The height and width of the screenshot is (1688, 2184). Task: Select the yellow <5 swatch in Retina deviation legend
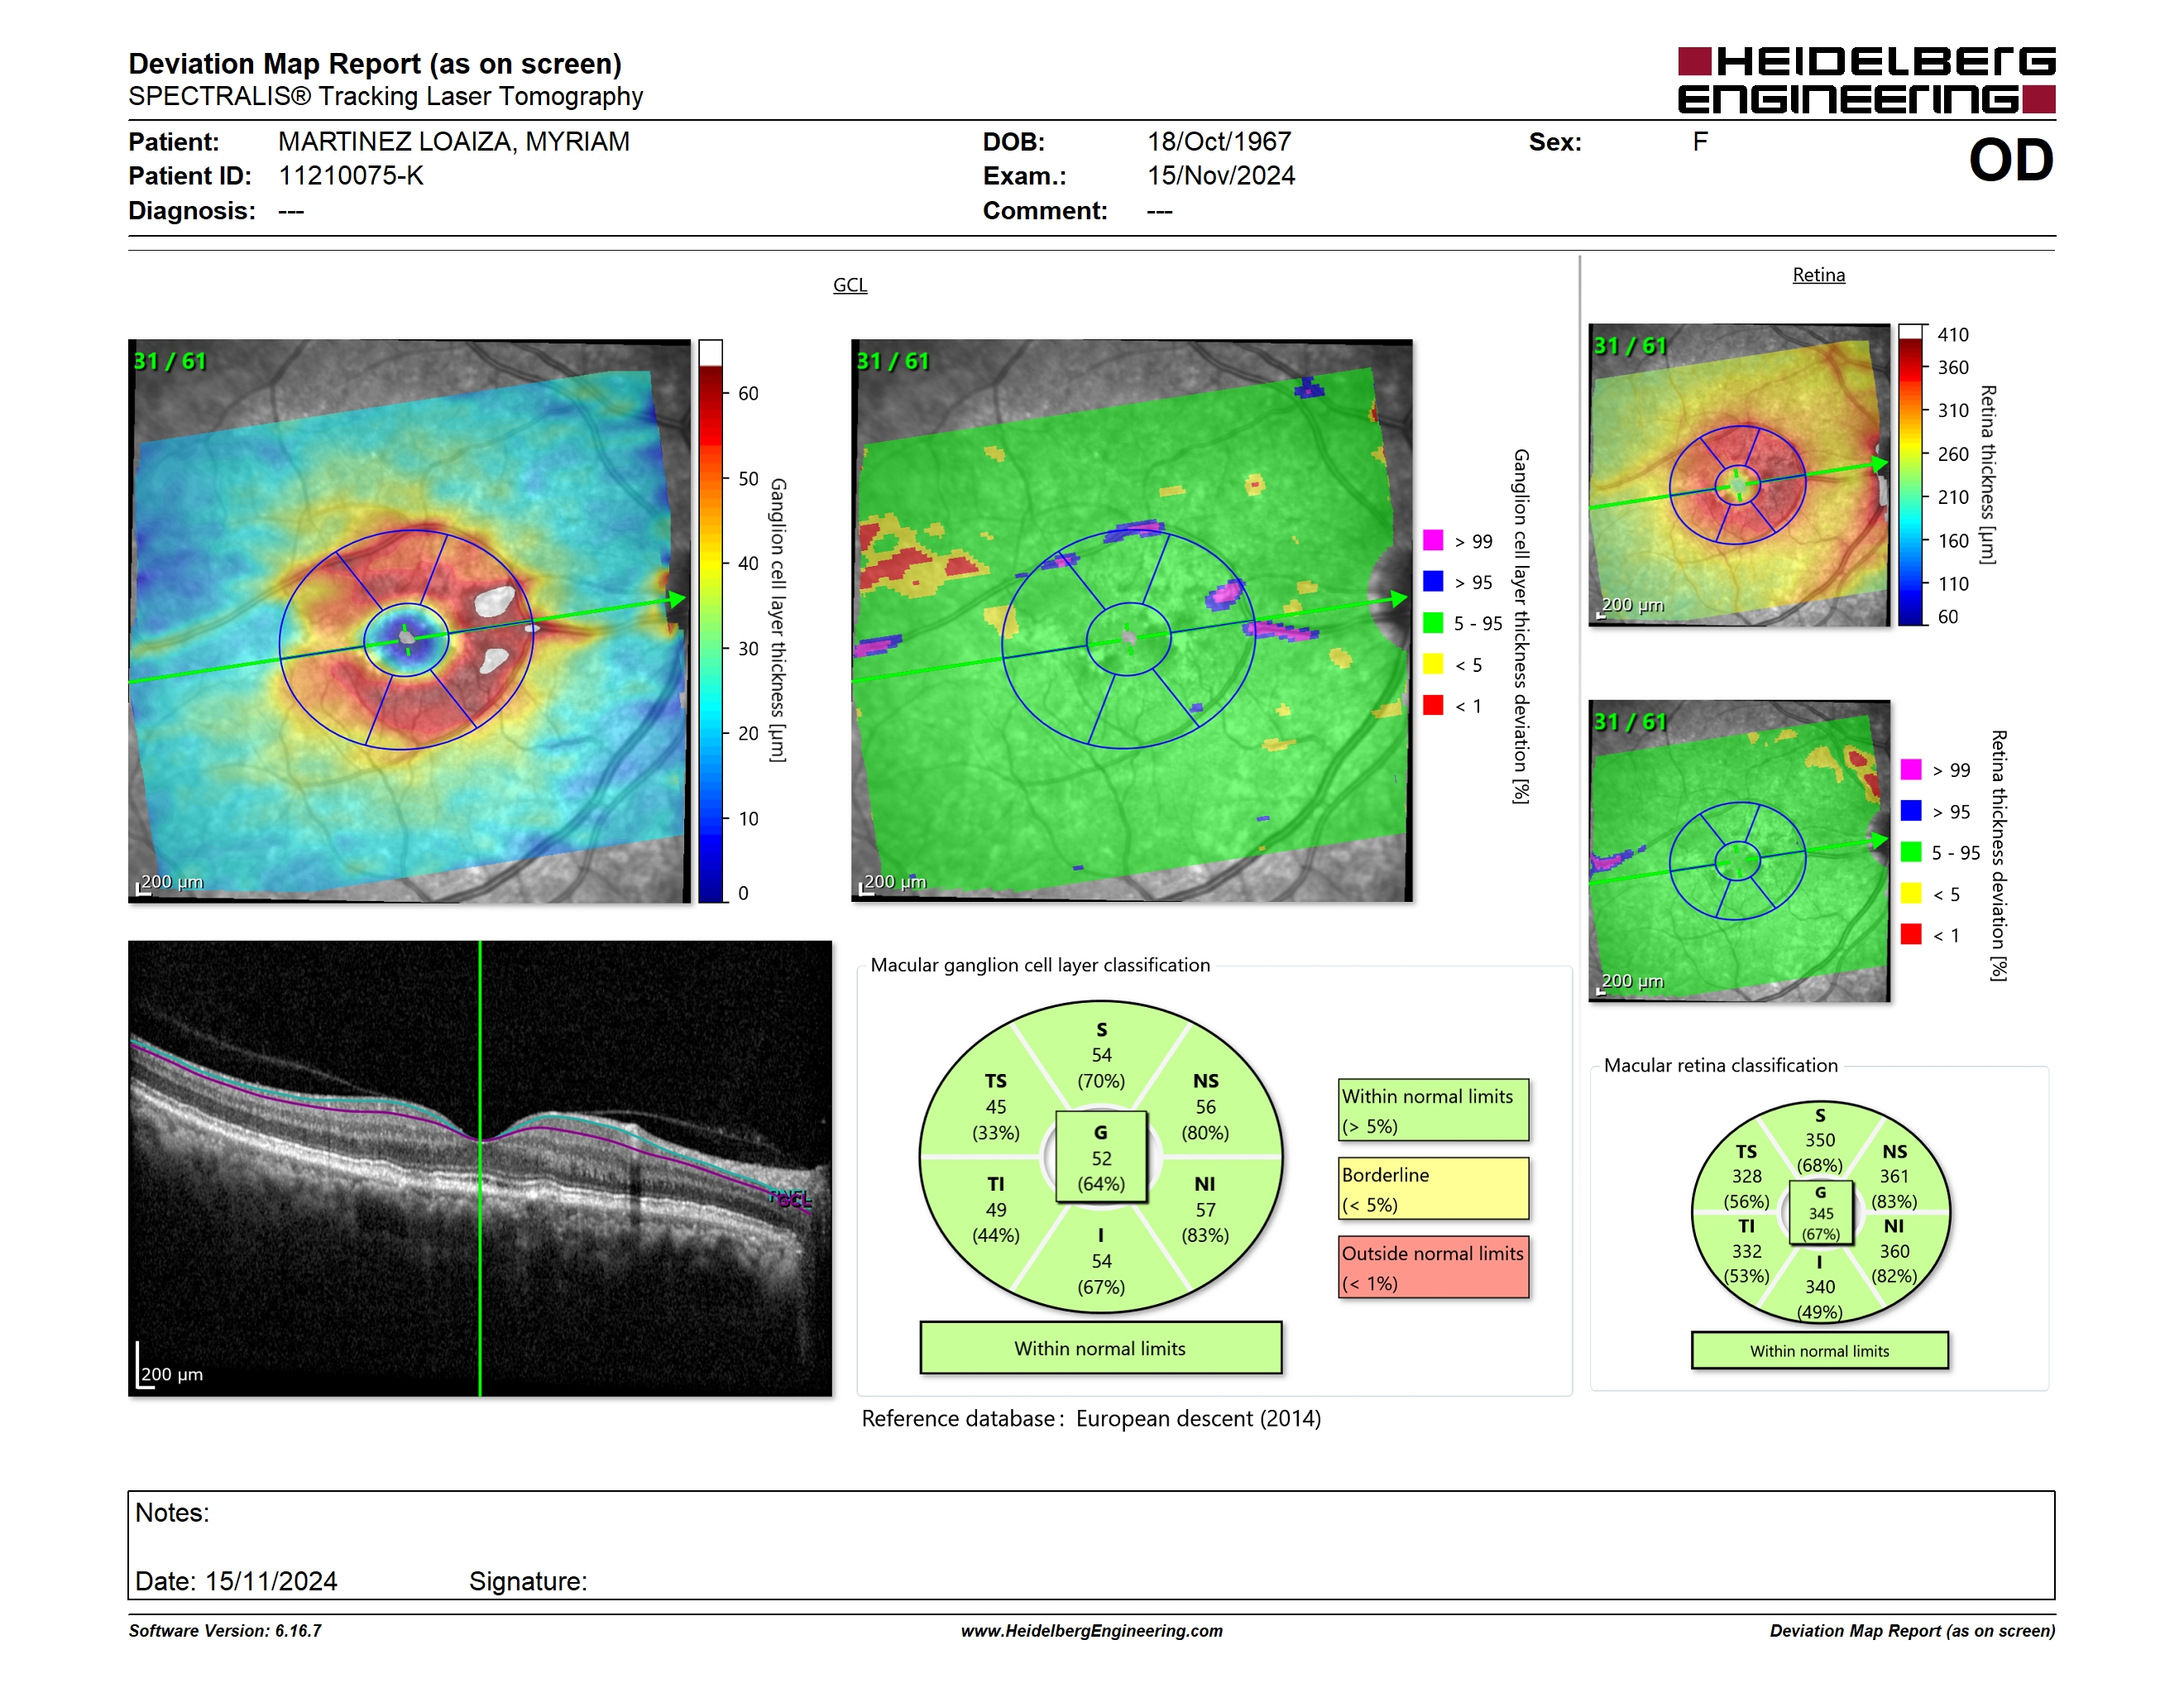(x=1911, y=893)
